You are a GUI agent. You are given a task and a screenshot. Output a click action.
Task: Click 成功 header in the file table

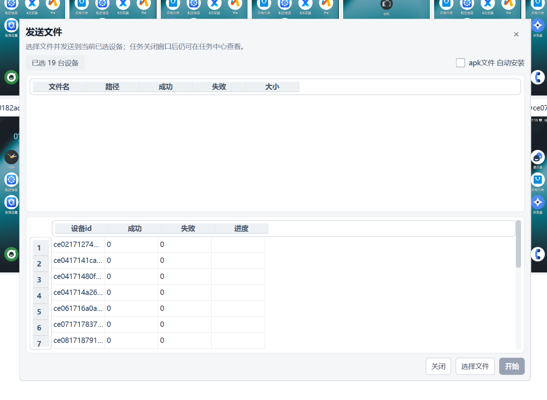tap(166, 87)
